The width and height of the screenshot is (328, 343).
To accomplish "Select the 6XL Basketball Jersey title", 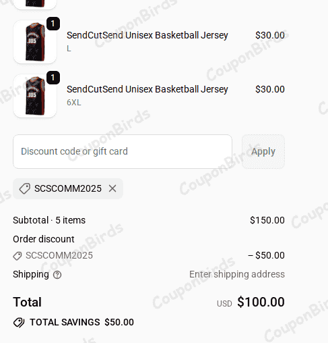I will (x=147, y=89).
